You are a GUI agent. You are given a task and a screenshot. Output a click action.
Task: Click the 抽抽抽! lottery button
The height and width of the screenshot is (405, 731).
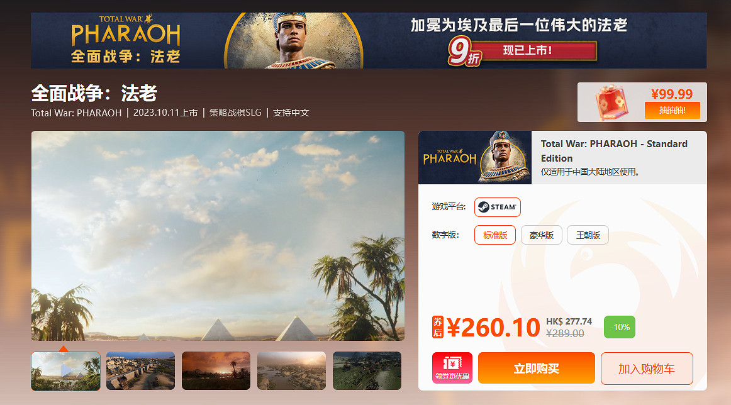pos(672,111)
